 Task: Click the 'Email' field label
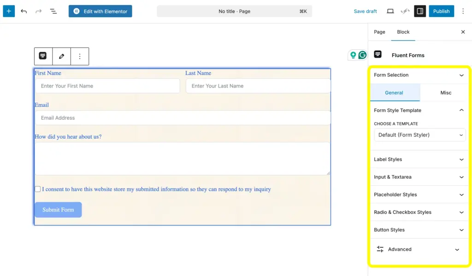pos(41,105)
